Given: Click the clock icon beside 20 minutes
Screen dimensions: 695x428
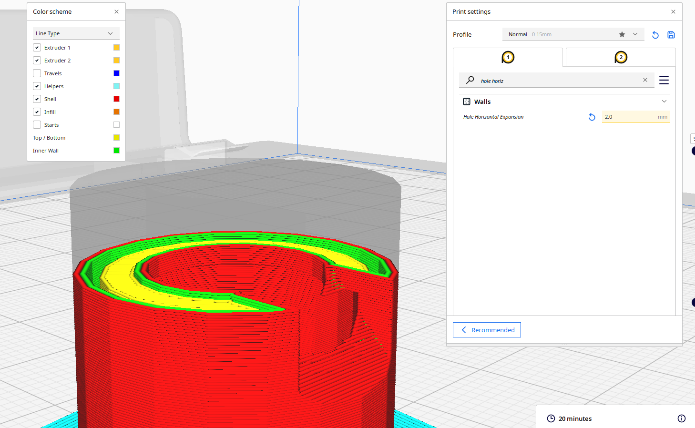Looking at the screenshot, I should (551, 418).
